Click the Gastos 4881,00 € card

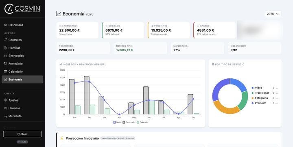point(214,30)
